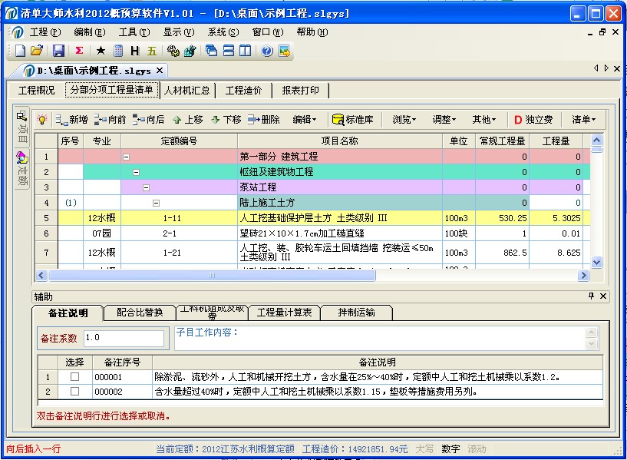Open the 项目 side panel
The width and height of the screenshot is (627, 460).
22,127
